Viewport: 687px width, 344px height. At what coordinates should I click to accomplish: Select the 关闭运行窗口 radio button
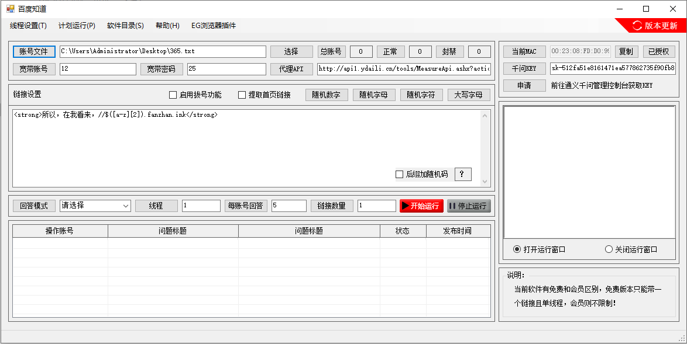coord(631,249)
